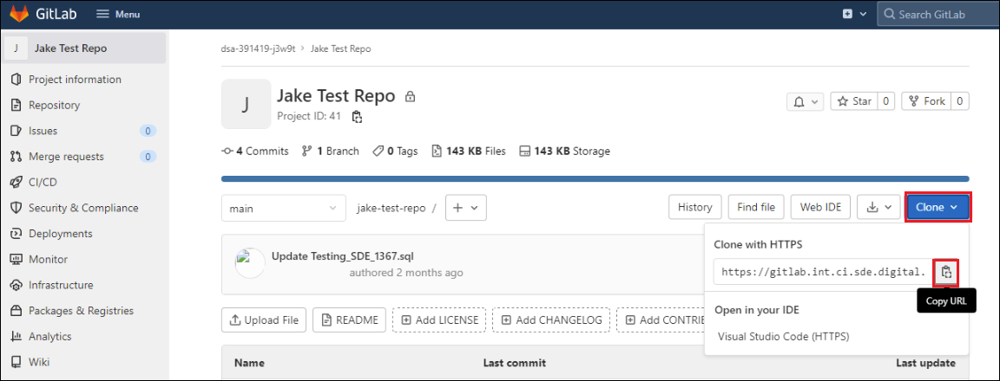Copy the project ID
The width and height of the screenshot is (1000, 381).
[x=357, y=116]
